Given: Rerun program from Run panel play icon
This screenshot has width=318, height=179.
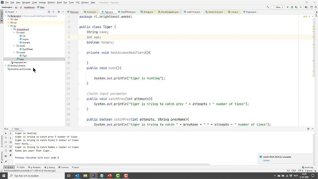Looking at the screenshot, I should tap(6, 134).
